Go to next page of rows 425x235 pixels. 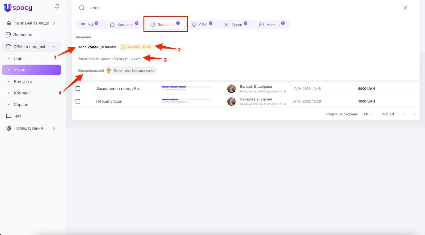pyautogui.click(x=414, y=114)
